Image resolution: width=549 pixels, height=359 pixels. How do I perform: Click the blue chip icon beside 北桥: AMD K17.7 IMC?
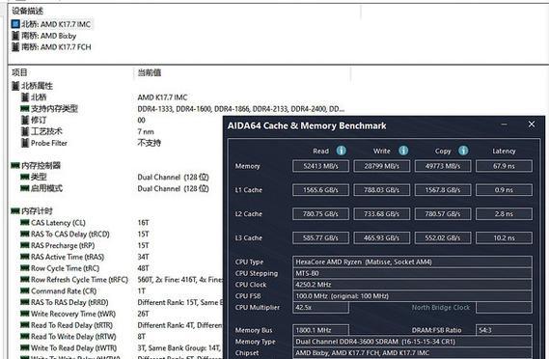pos(15,24)
